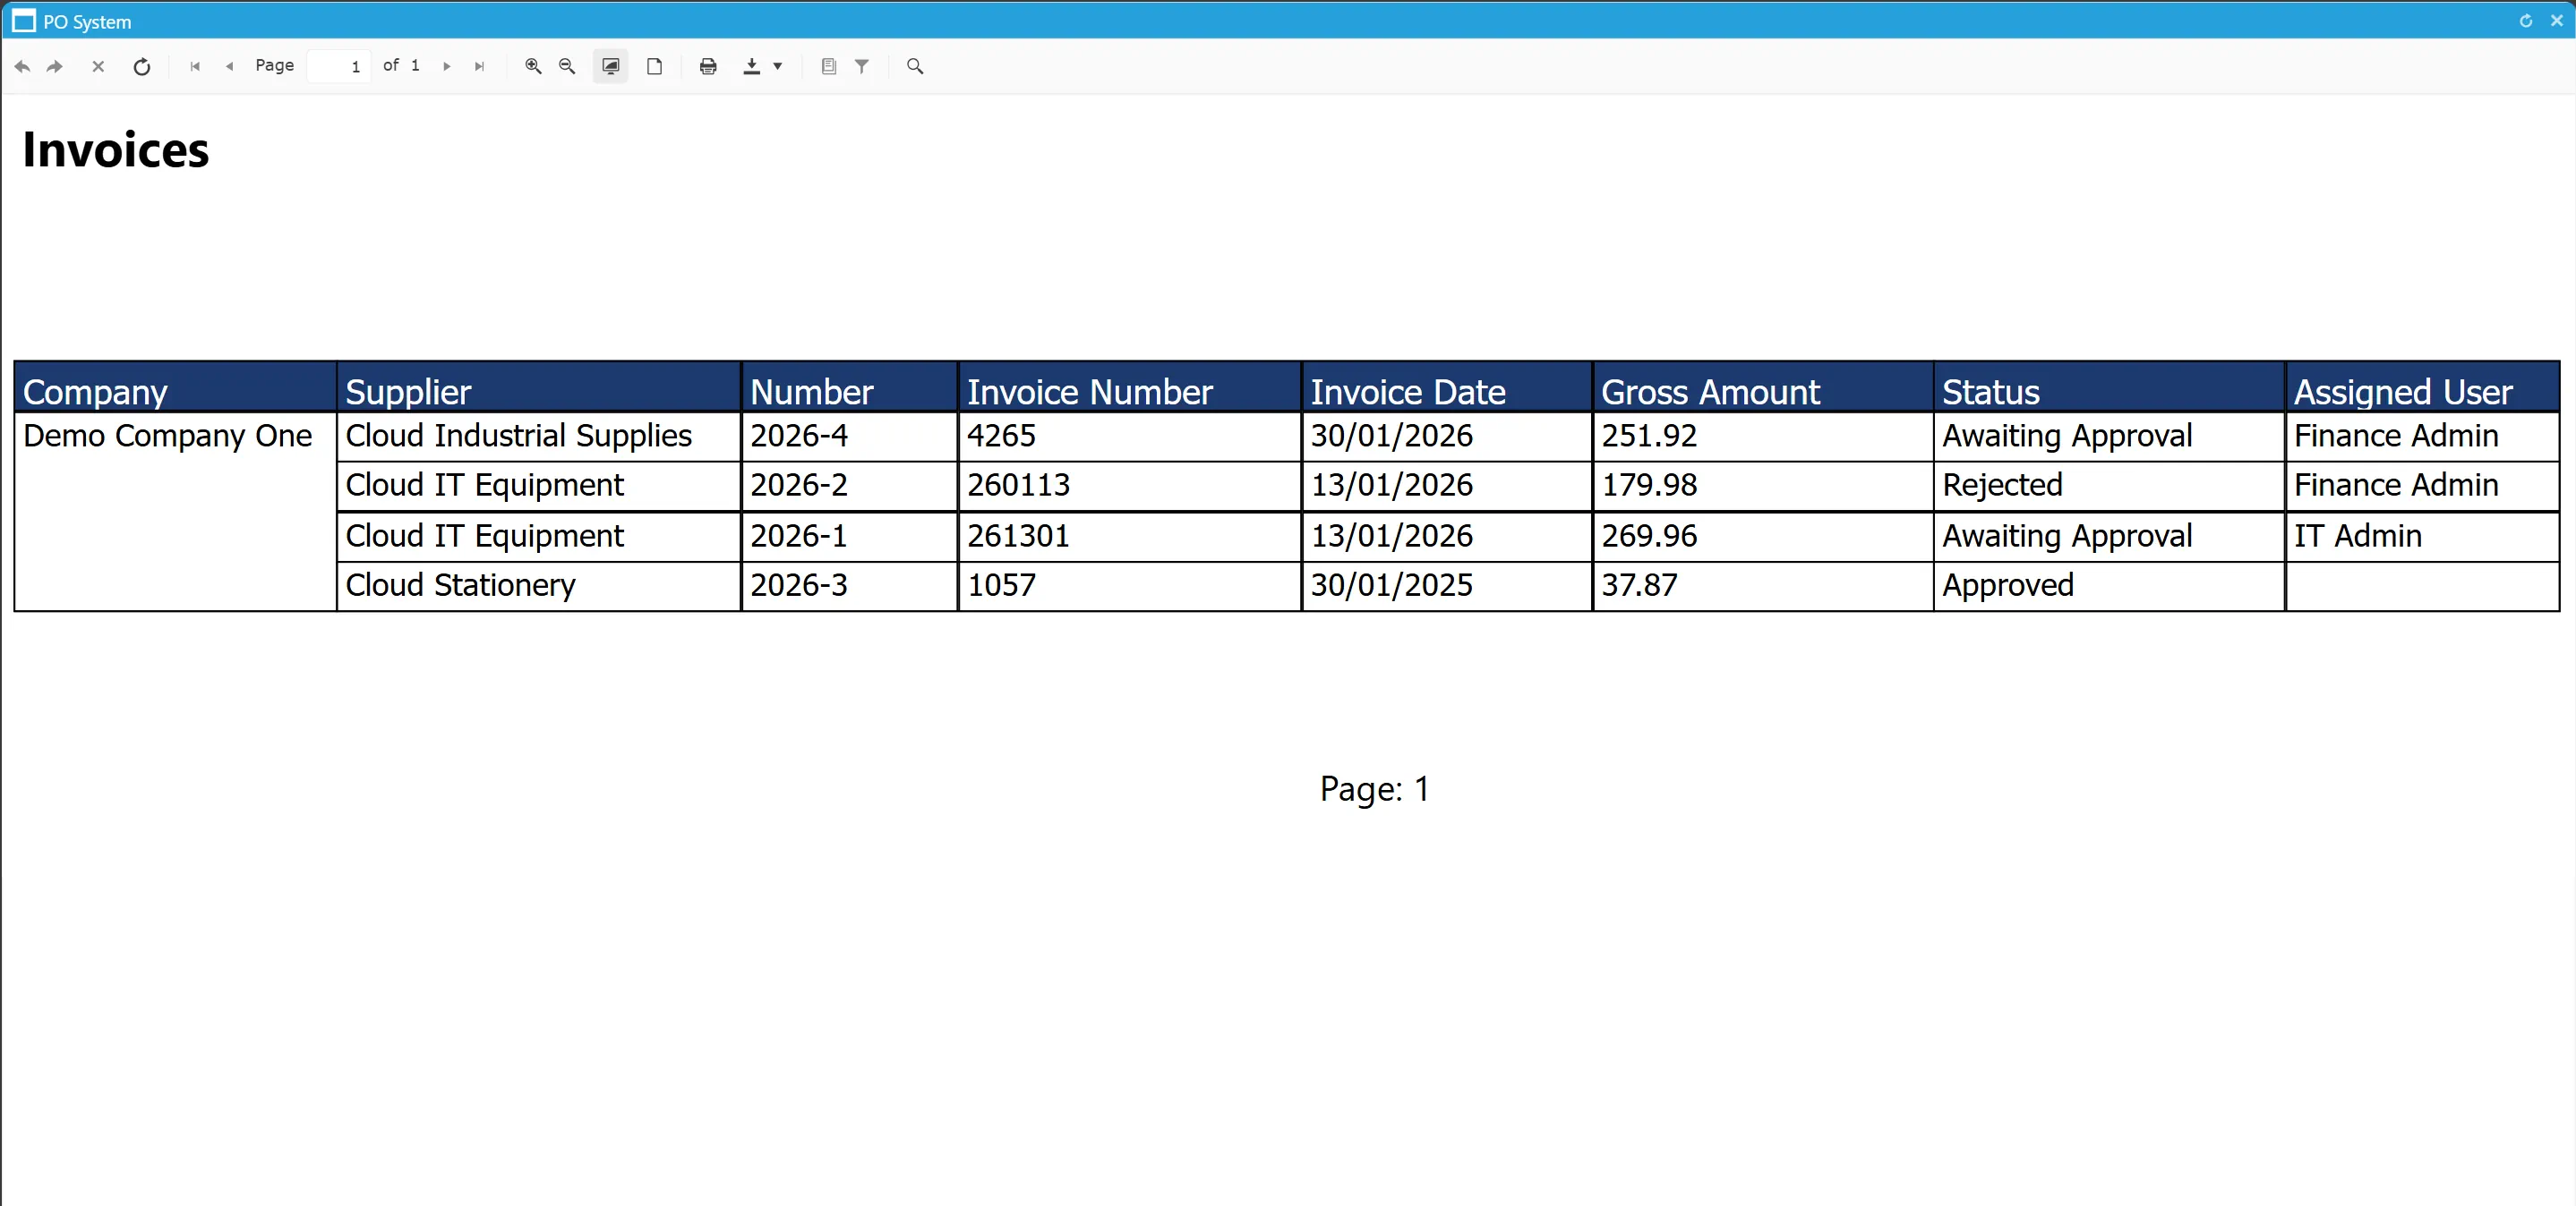Zoom out using the magnifier minus icon
Image resolution: width=2576 pixels, height=1206 pixels.
point(567,66)
